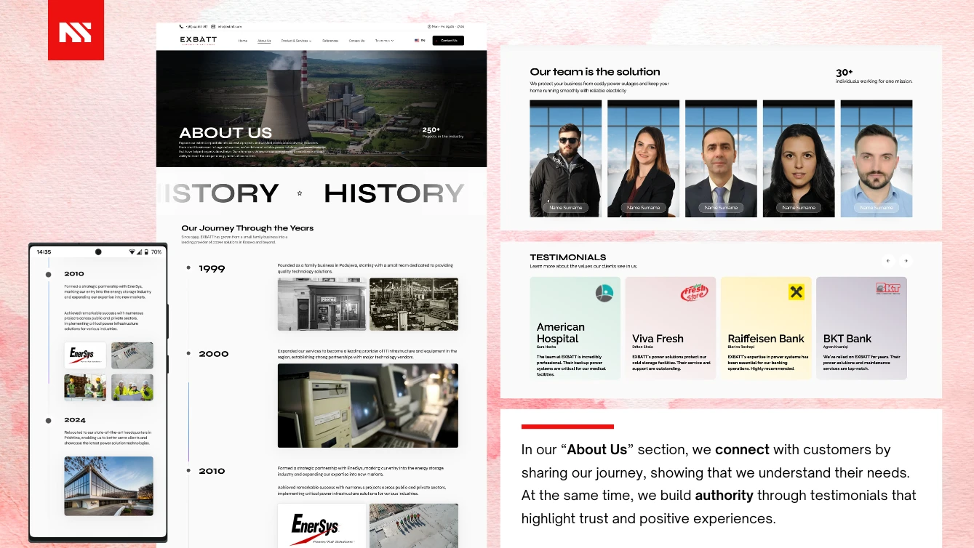The image size is (974, 548).
Task: Open the team photo of the man in sunglasses
Action: pyautogui.click(x=566, y=158)
